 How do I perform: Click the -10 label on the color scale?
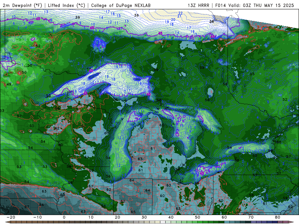[37, 217]
